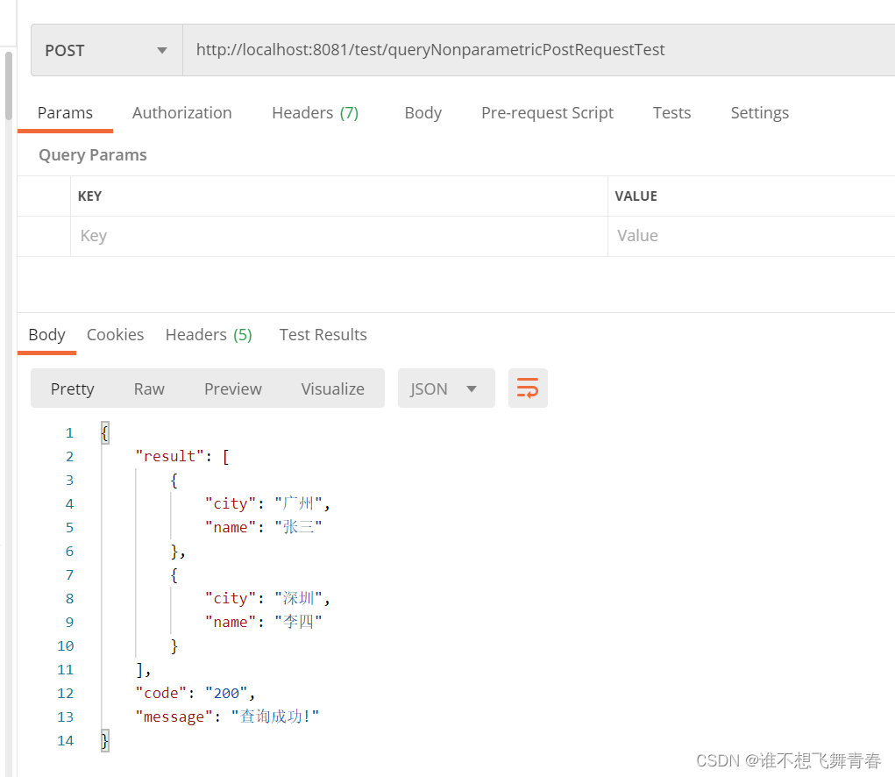This screenshot has height=777, width=895.
Task: Click the left vertical scrollbar
Action: point(9,86)
